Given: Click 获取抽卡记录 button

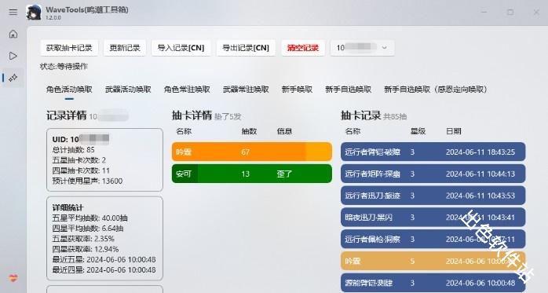Looking at the screenshot, I should click(69, 48).
